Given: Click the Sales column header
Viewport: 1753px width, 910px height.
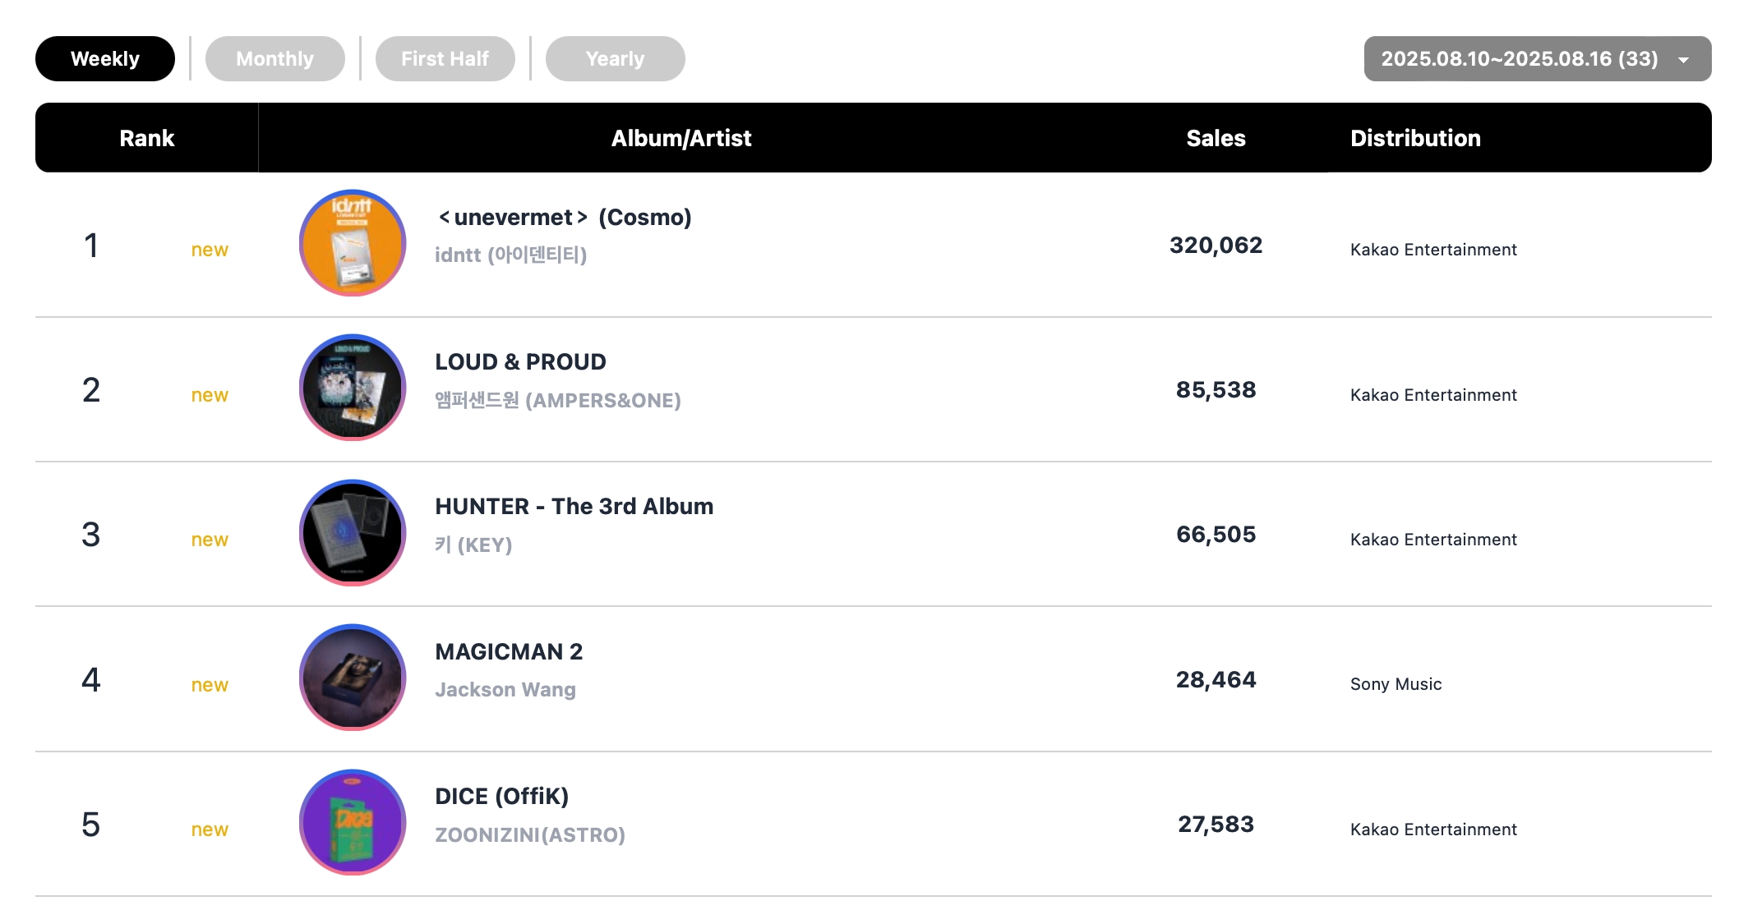Looking at the screenshot, I should coord(1216,138).
